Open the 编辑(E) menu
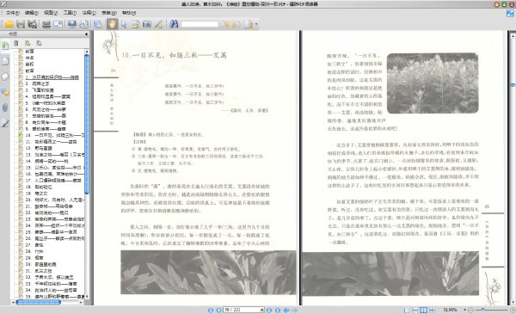Screen dimensions: 516x314 pos(31,13)
